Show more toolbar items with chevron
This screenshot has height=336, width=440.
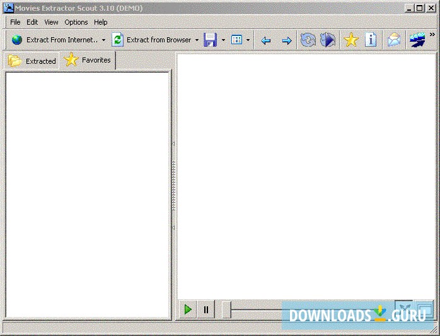point(432,34)
